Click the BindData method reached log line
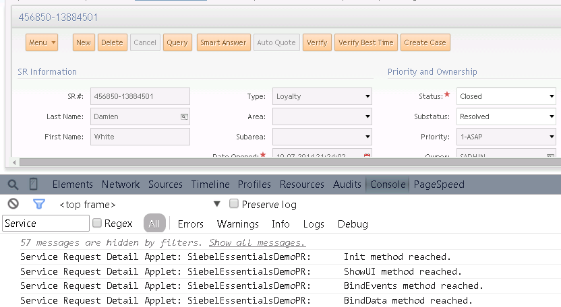The height and width of the screenshot is (307, 561). [291, 300]
